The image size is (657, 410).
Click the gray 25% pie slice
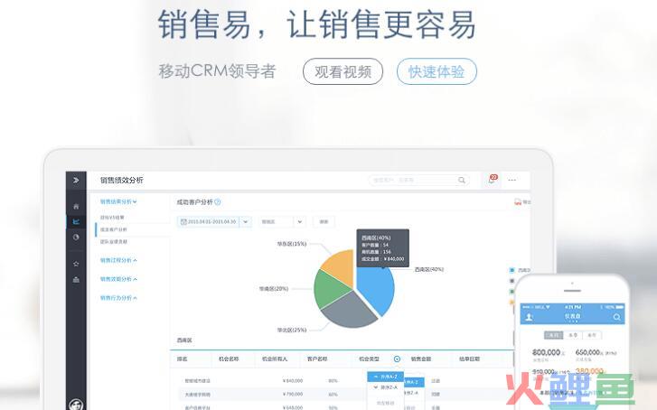pyautogui.click(x=348, y=312)
